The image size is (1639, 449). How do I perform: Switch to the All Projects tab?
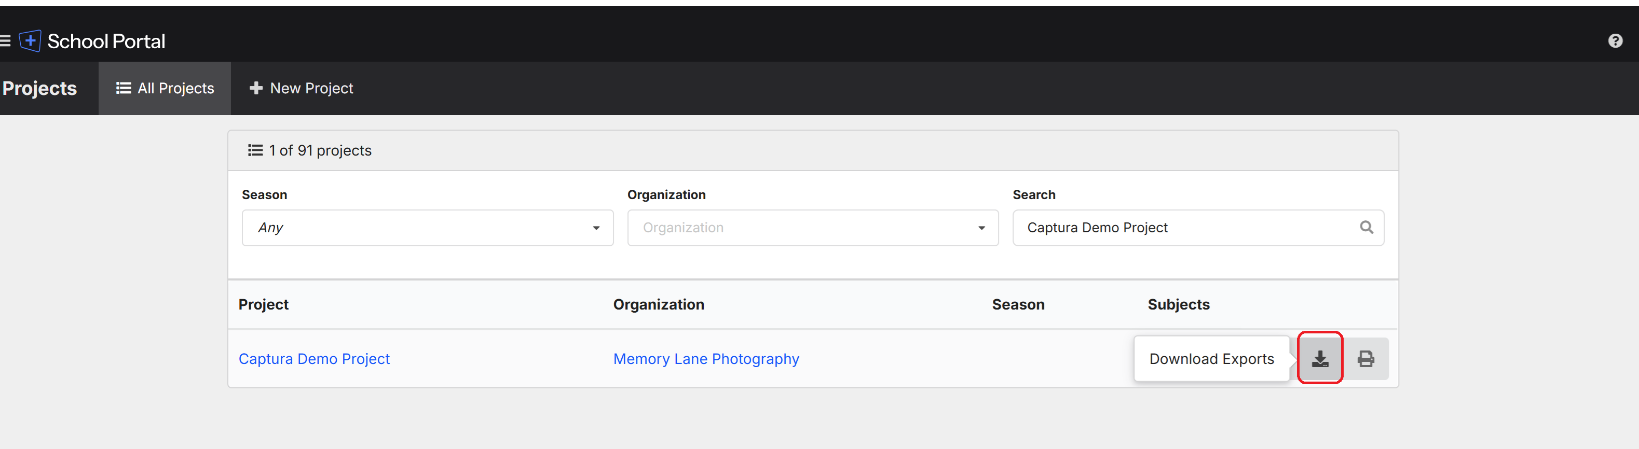pyautogui.click(x=165, y=89)
